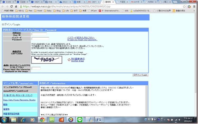Image resolution: width=198 pixels, height=124 pixels.
Task: Open the 小優的SNSD世界 bookmark
Action: coord(162,11)
